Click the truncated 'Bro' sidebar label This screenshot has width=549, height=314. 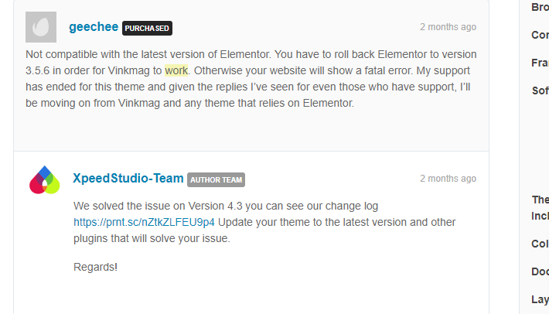540,7
